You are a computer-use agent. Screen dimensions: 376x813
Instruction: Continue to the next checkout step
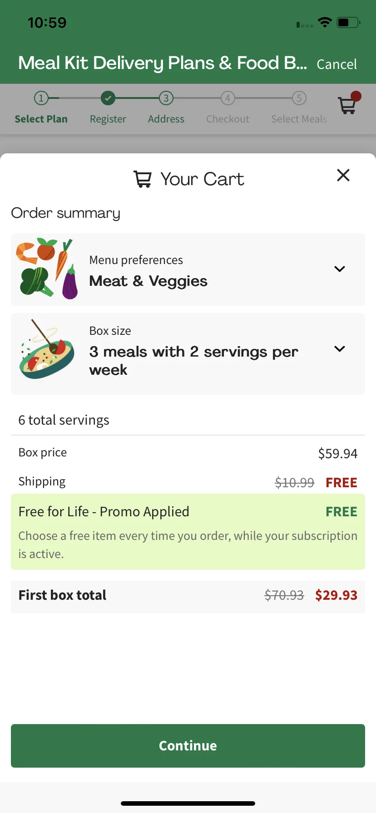188,746
